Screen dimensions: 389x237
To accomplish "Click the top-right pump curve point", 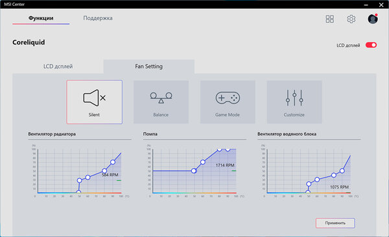I will click(228, 149).
